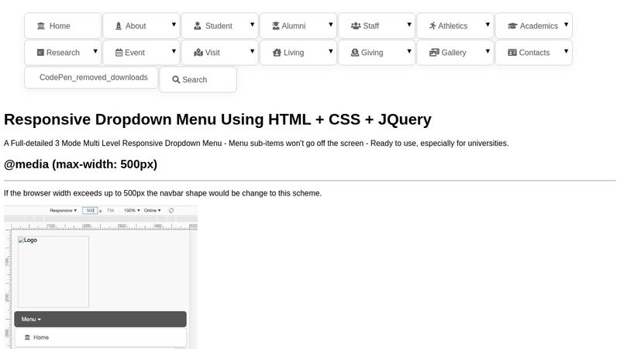
Task: Click the Contacts address card icon
Action: [x=512, y=53]
